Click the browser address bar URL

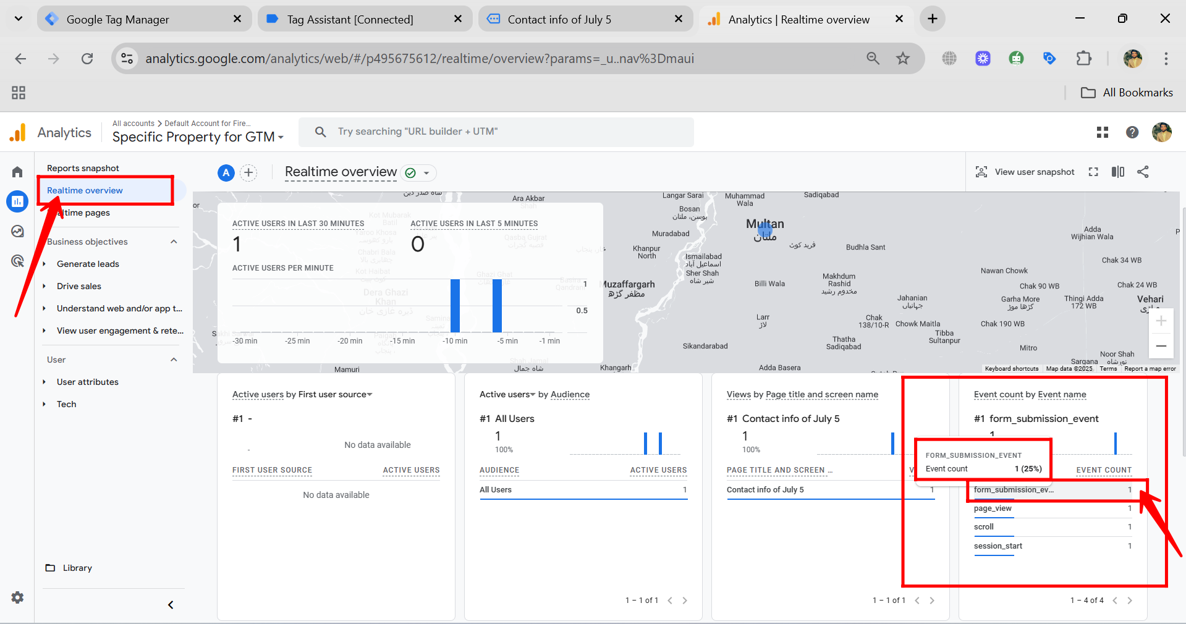pyautogui.click(x=420, y=59)
